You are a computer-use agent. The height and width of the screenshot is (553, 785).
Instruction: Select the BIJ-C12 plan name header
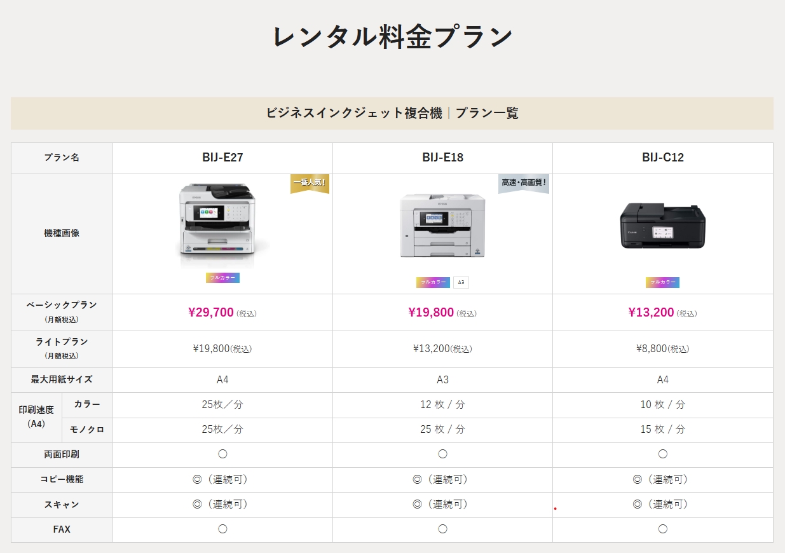point(662,158)
